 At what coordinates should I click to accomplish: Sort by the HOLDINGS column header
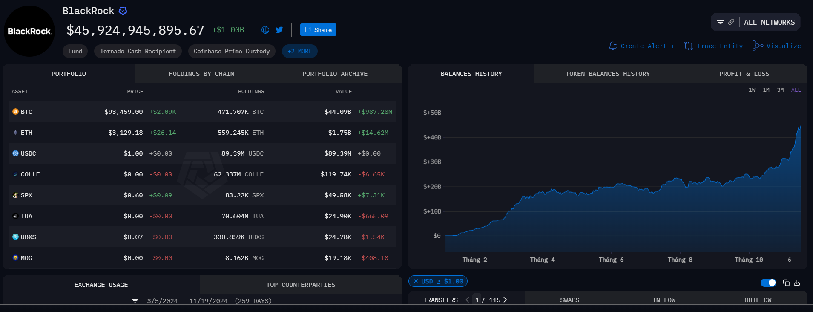251,92
